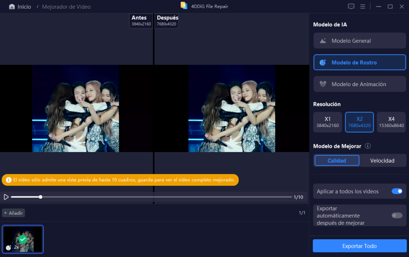This screenshot has height=257, width=409.
Task: Set resolution to X1 3840x2160
Action: coord(328,122)
